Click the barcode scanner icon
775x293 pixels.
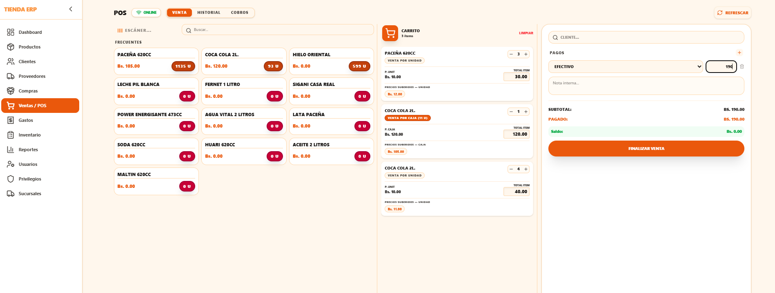[x=120, y=31]
